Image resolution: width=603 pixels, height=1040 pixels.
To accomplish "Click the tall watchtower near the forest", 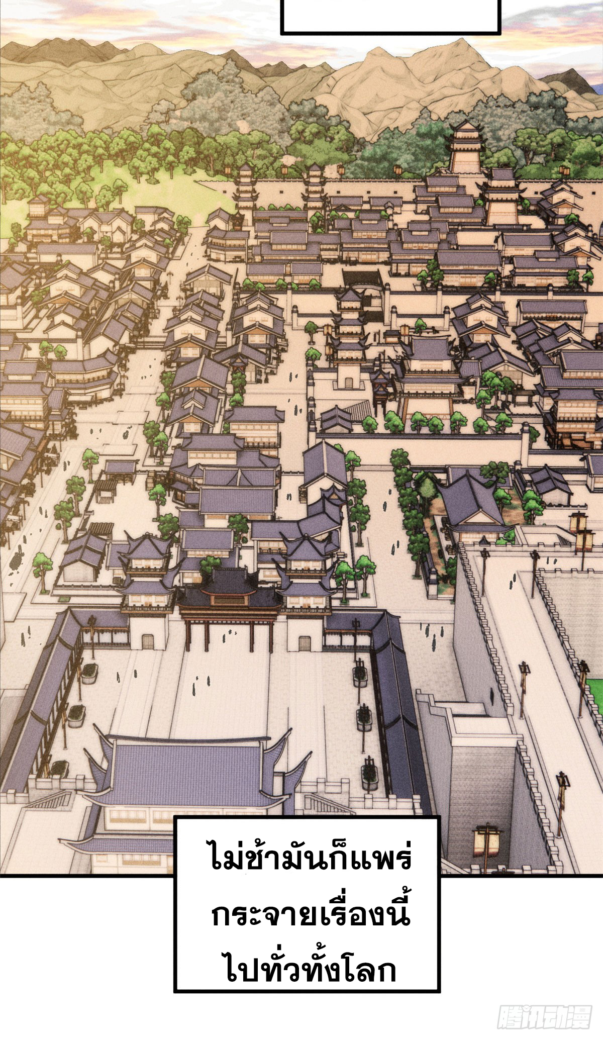I will pos(466,147).
